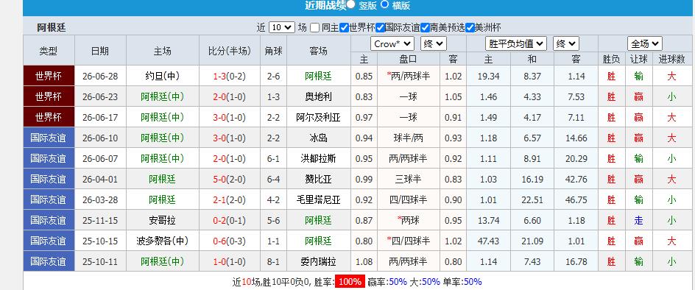The height and width of the screenshot is (290, 695).
Task: Click the 100% win rate badge
Action: (350, 282)
